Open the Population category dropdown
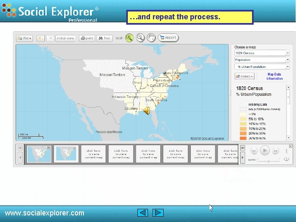The image size is (296, 222). coord(262,60)
